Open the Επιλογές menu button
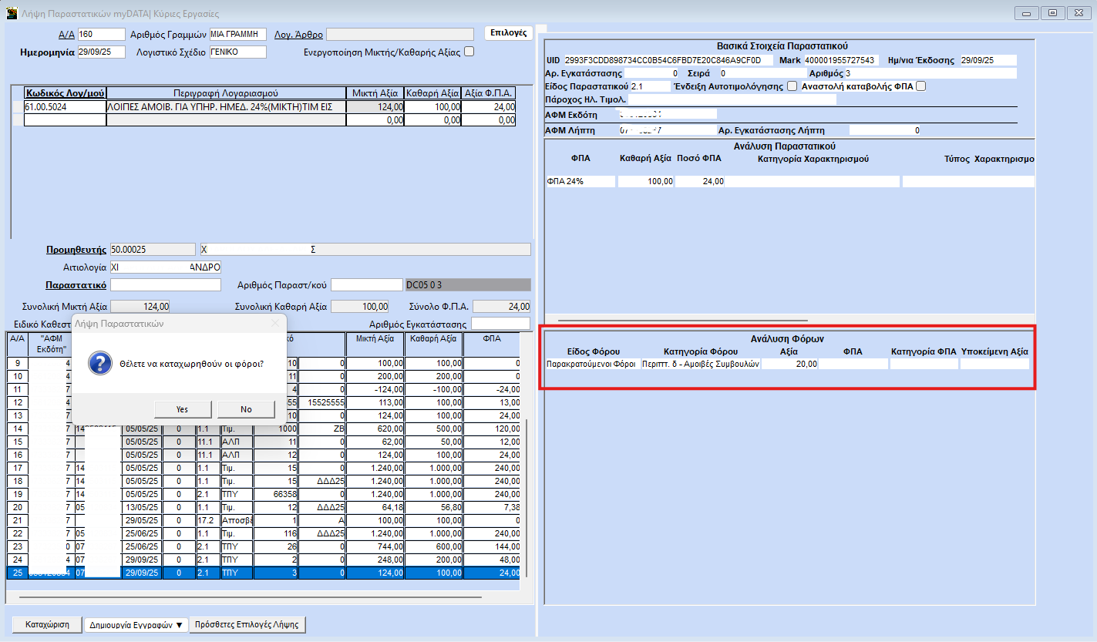The height and width of the screenshot is (642, 1097). click(x=508, y=33)
